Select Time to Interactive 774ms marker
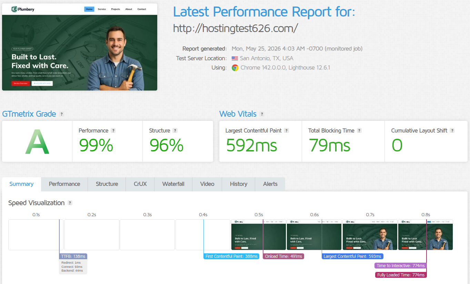The height and width of the screenshot is (284, 470). click(401, 266)
